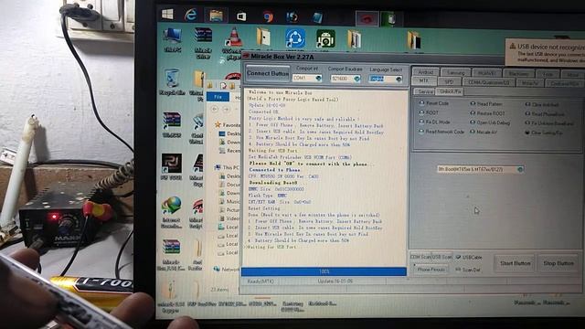Open This PC desktop icon
Image resolution: width=585 pixels, height=329 pixels.
[172, 40]
